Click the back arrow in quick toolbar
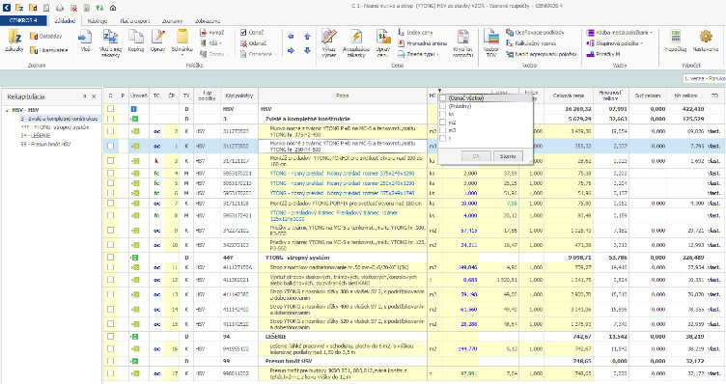 7,8
